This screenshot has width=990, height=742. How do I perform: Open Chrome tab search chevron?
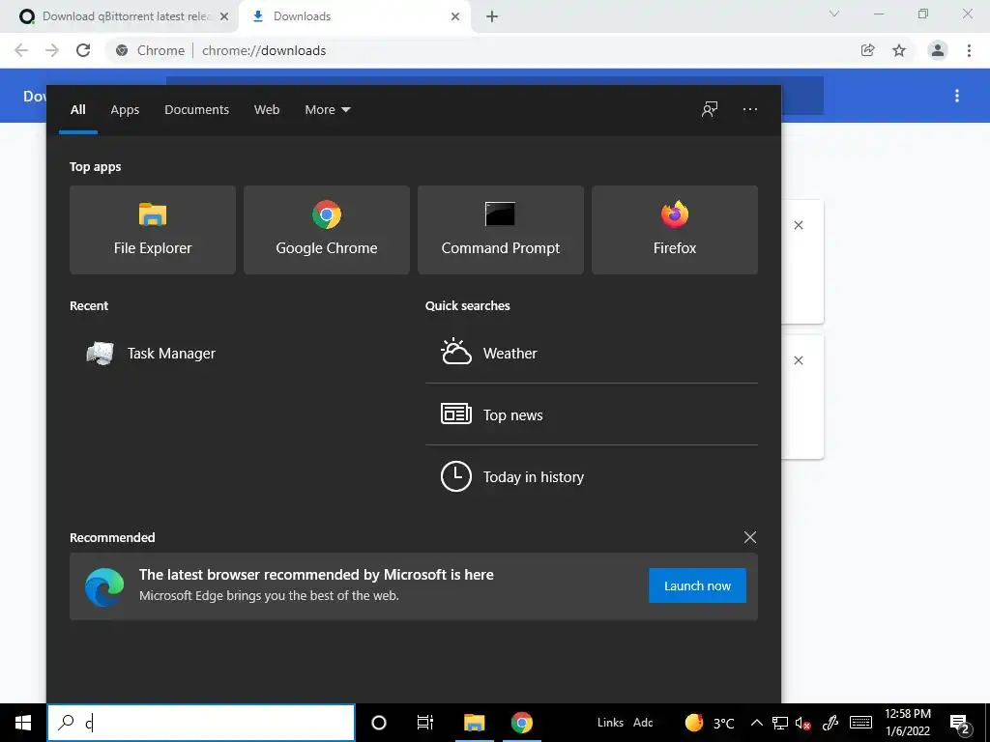click(834, 14)
